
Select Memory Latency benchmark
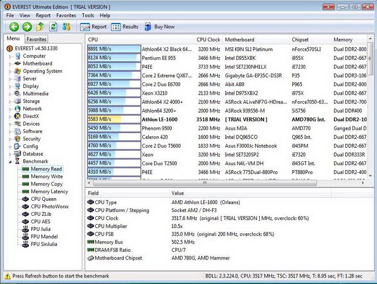point(49,192)
